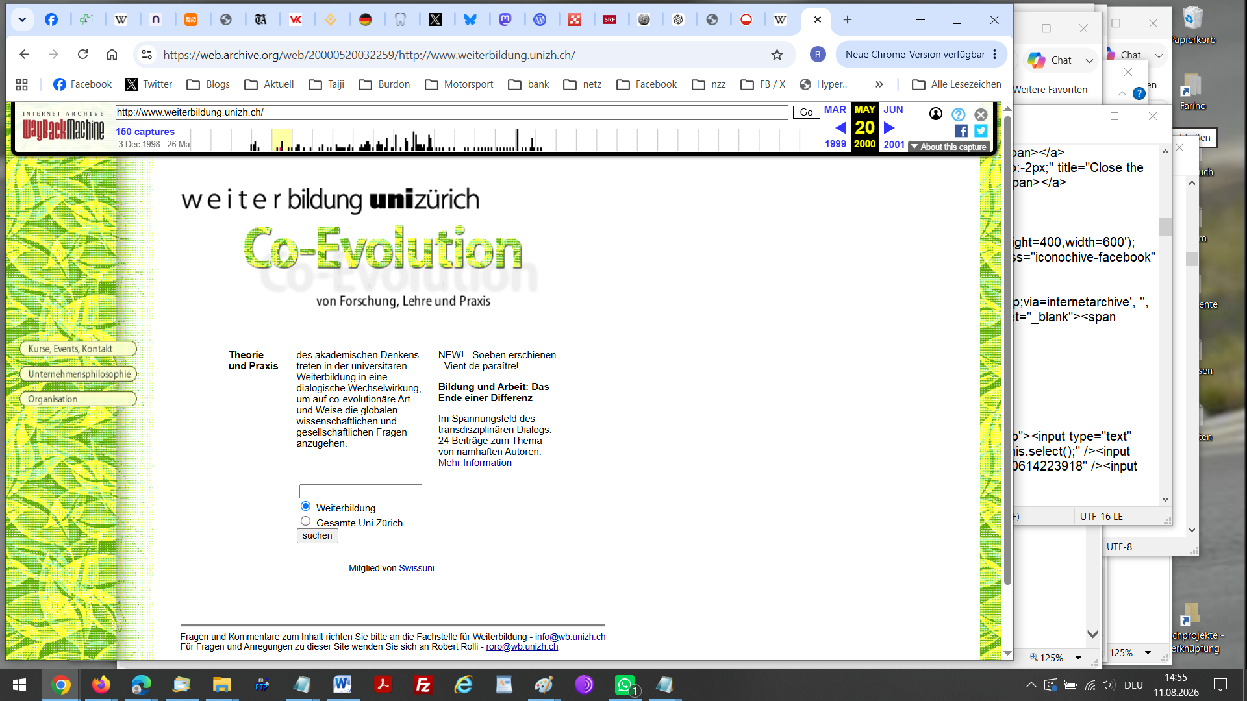Open the Wayback user account icon
This screenshot has width=1247, height=701.
(x=936, y=114)
